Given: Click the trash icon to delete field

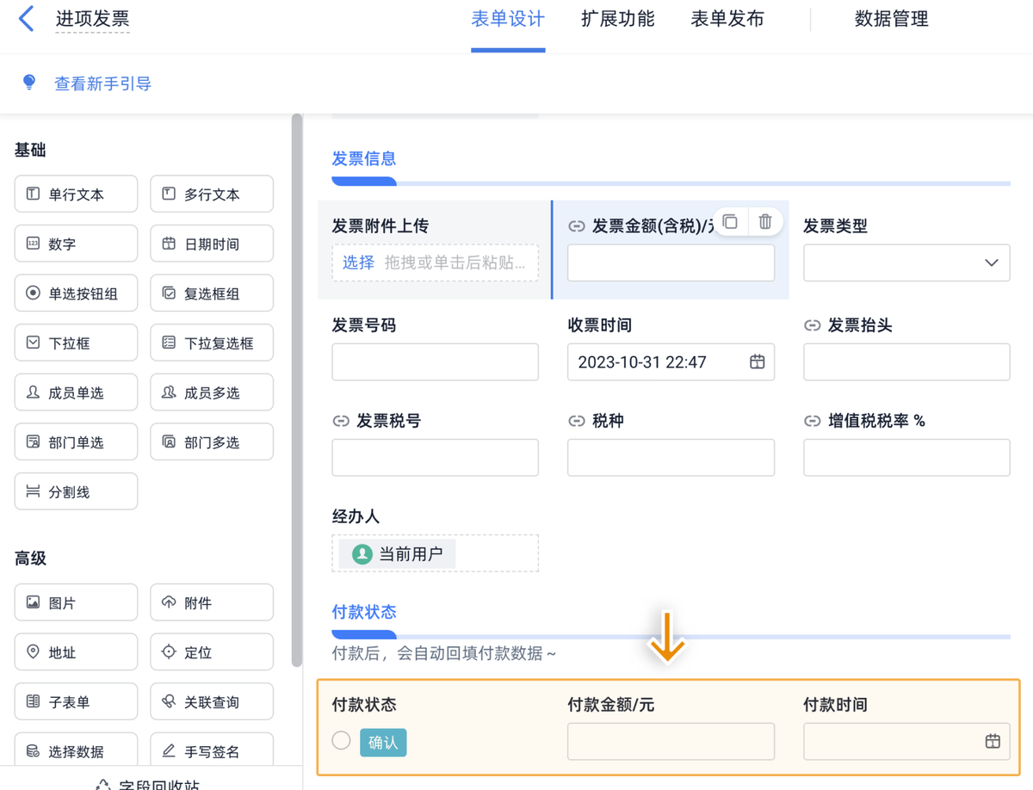Looking at the screenshot, I should 765,222.
